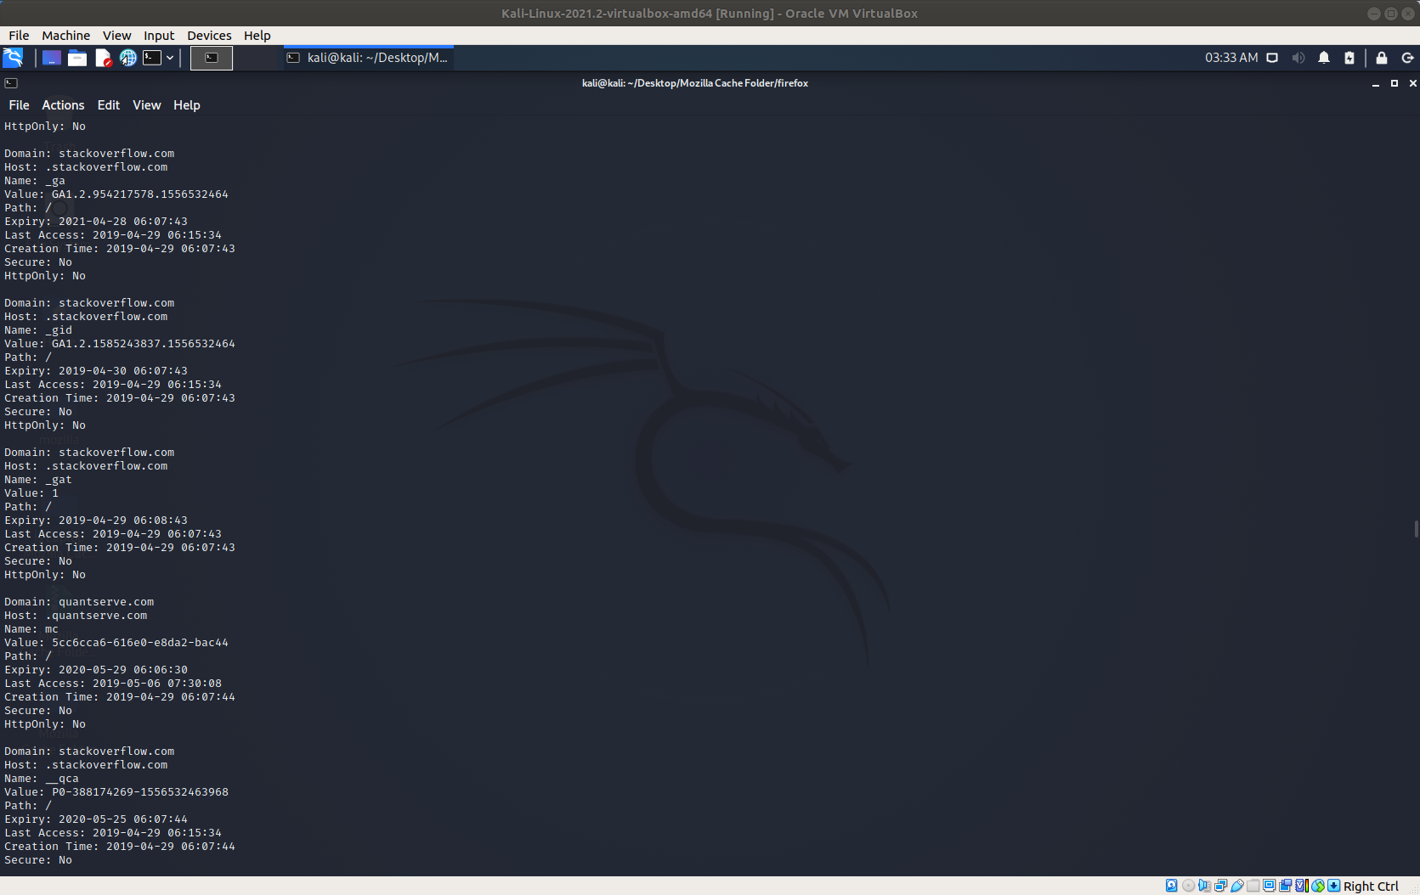Open the VirtualBox View menu

pyautogui.click(x=117, y=36)
